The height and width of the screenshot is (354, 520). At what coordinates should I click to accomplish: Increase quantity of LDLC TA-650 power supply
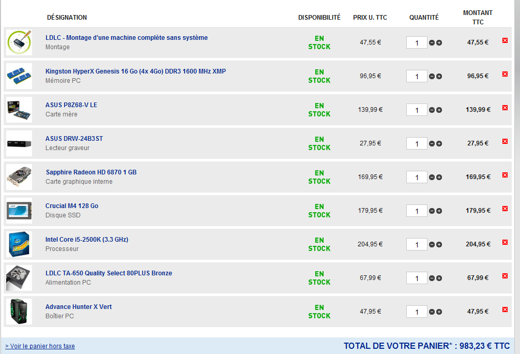coord(439,278)
